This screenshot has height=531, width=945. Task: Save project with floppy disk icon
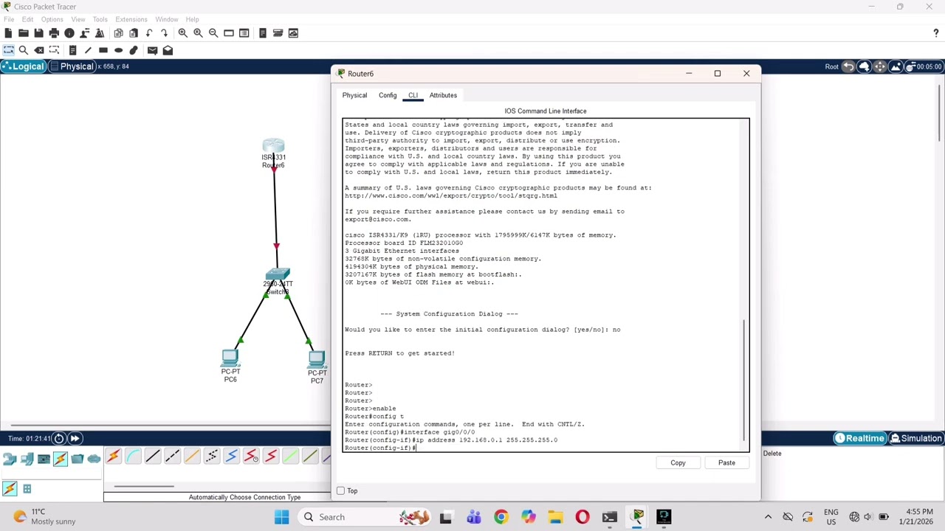click(38, 33)
